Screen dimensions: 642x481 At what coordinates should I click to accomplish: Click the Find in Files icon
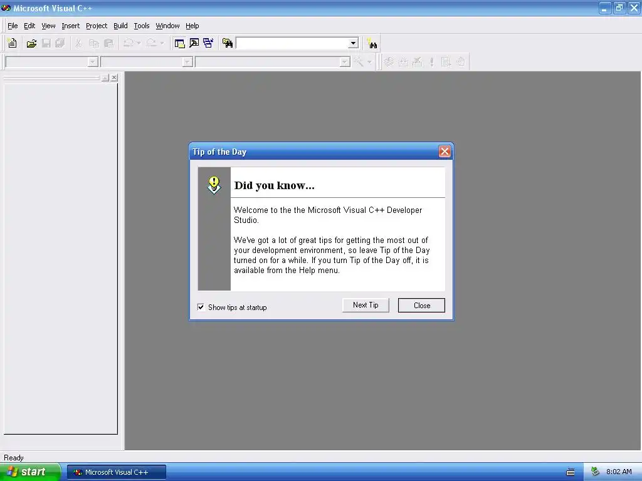pos(228,43)
